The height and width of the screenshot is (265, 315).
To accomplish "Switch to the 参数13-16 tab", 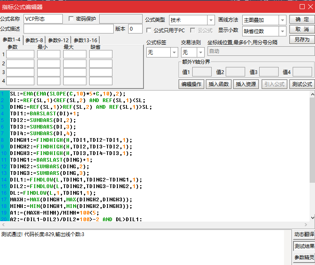I will pyautogui.click(x=86, y=40).
